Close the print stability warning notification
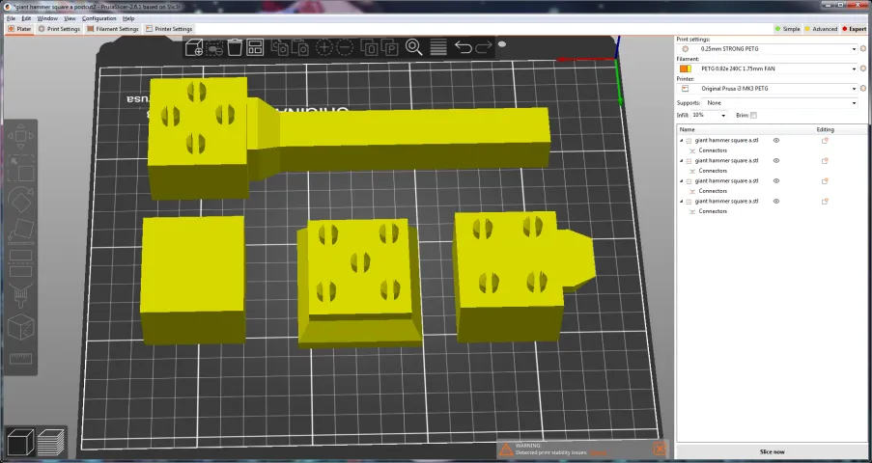 [660, 449]
